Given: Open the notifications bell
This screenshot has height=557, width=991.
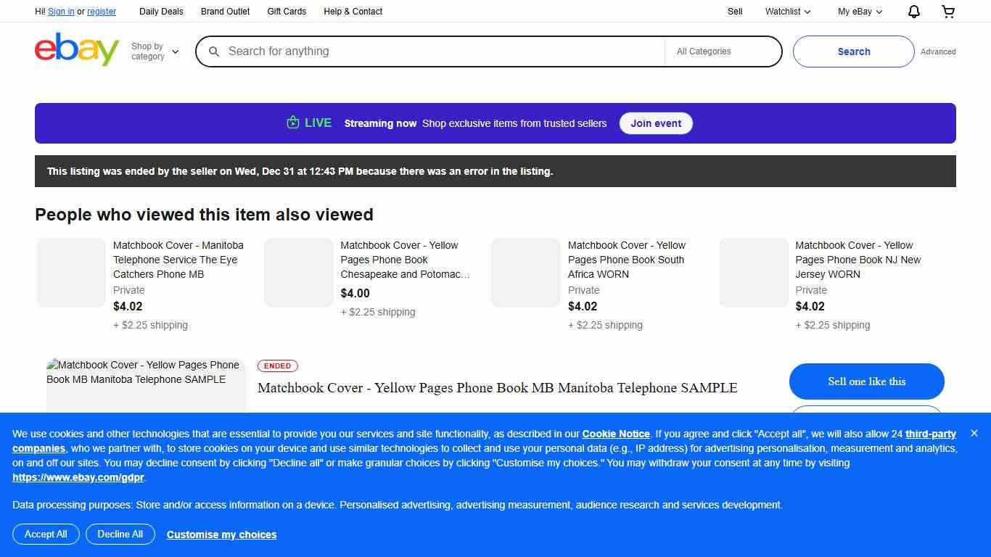Looking at the screenshot, I should click(913, 12).
